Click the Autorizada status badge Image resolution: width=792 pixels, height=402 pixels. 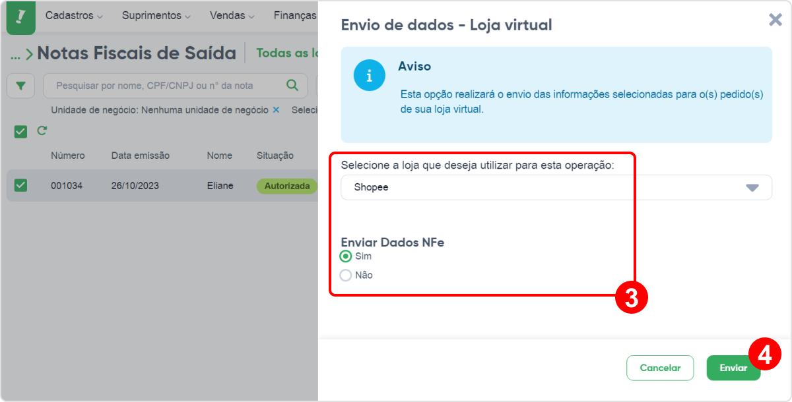click(287, 186)
